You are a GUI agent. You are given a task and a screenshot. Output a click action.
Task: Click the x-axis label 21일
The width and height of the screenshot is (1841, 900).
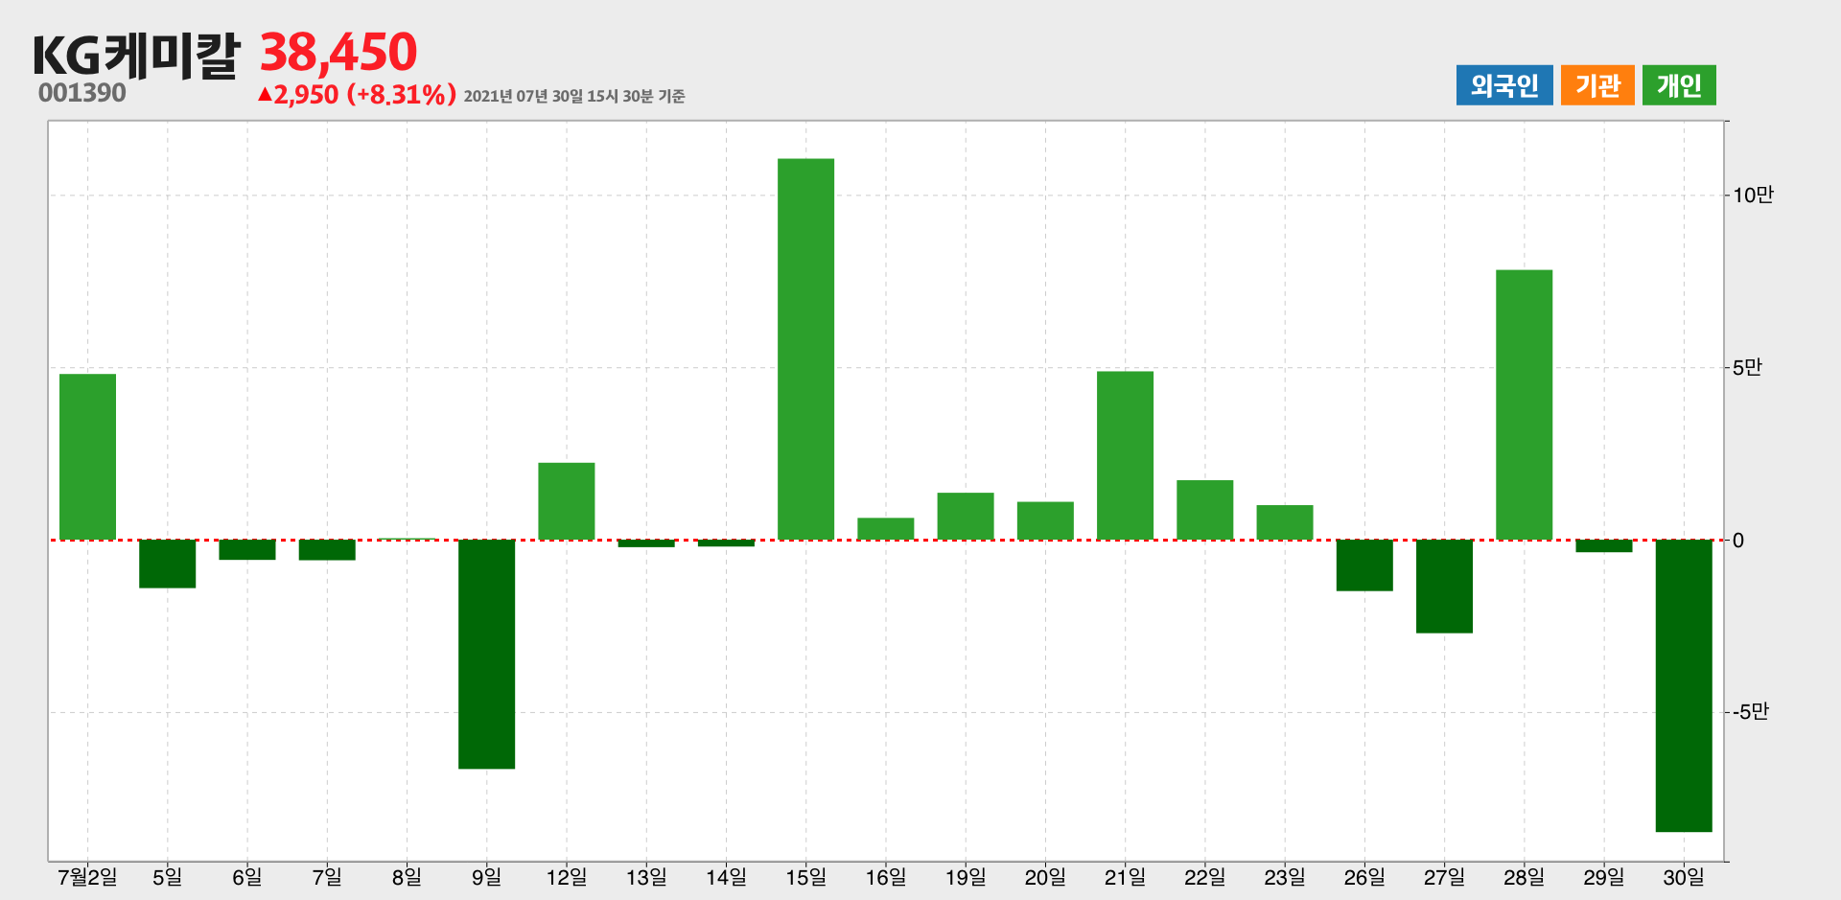(x=1125, y=877)
